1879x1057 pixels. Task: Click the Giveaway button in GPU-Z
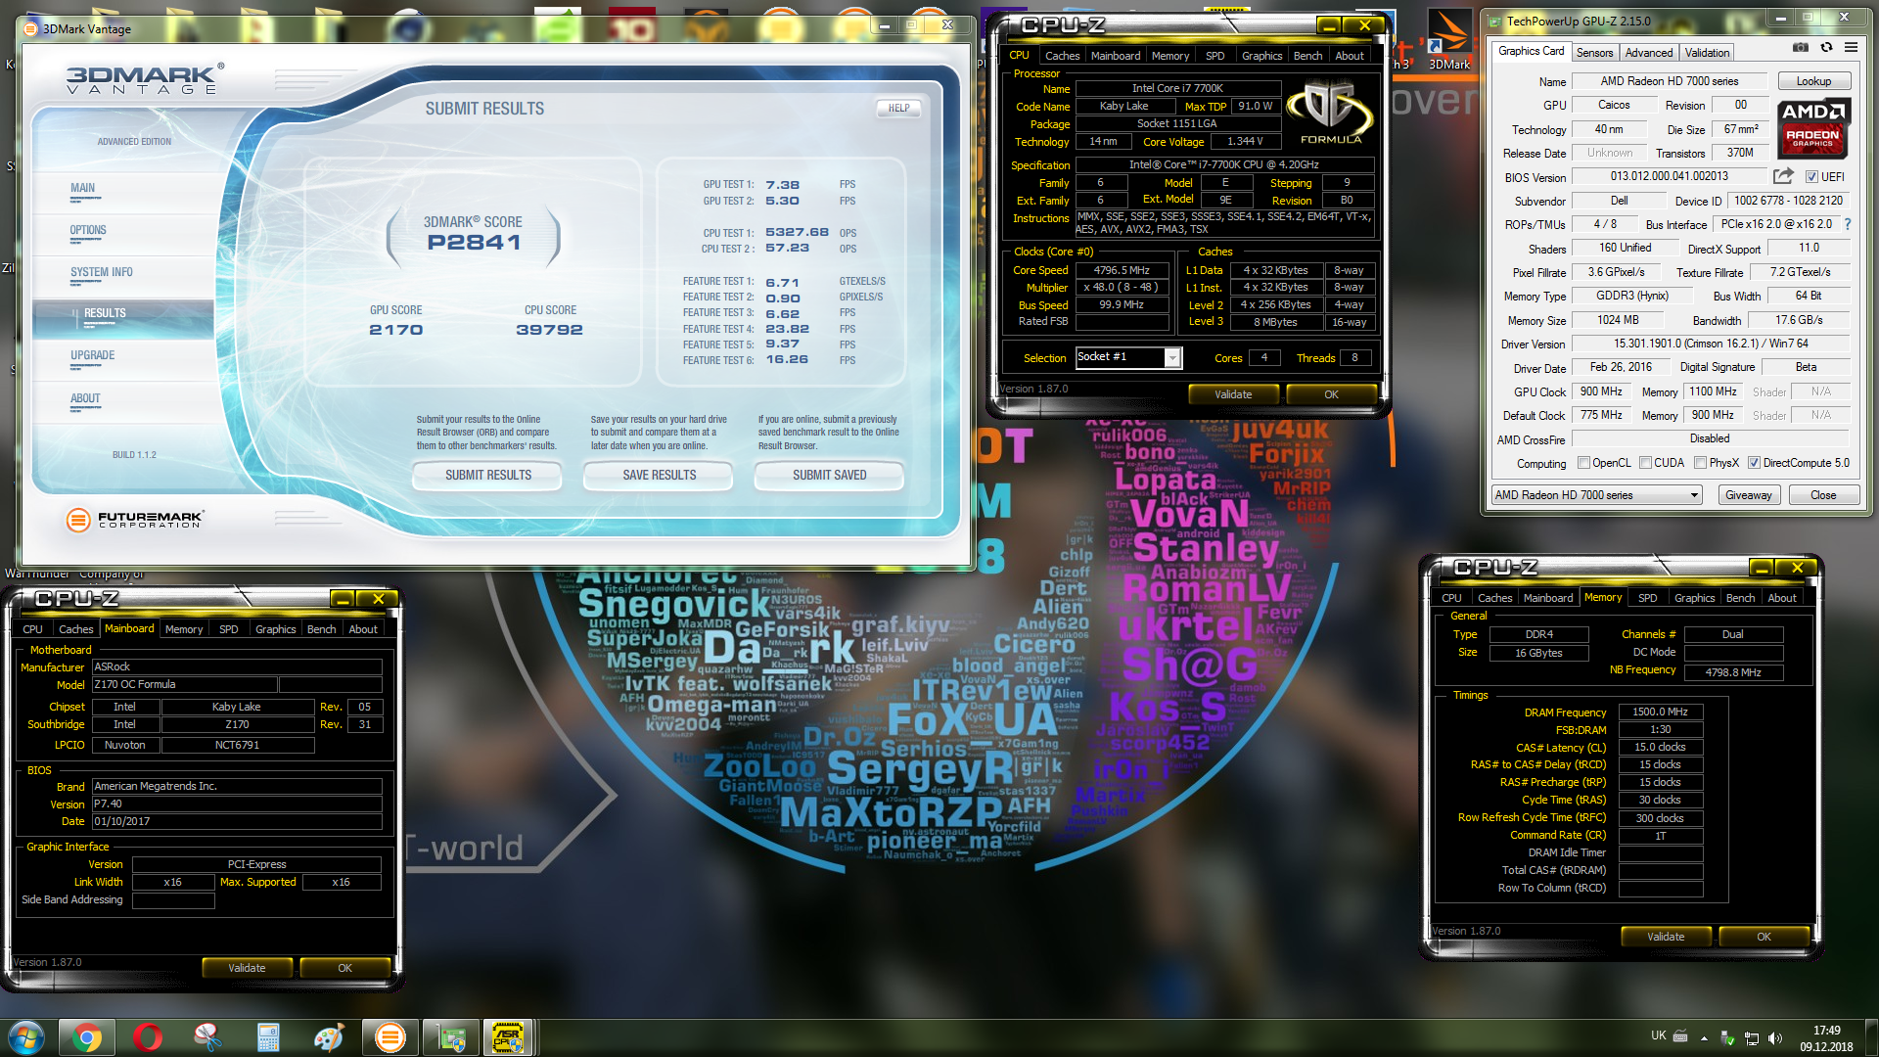pyautogui.click(x=1748, y=495)
